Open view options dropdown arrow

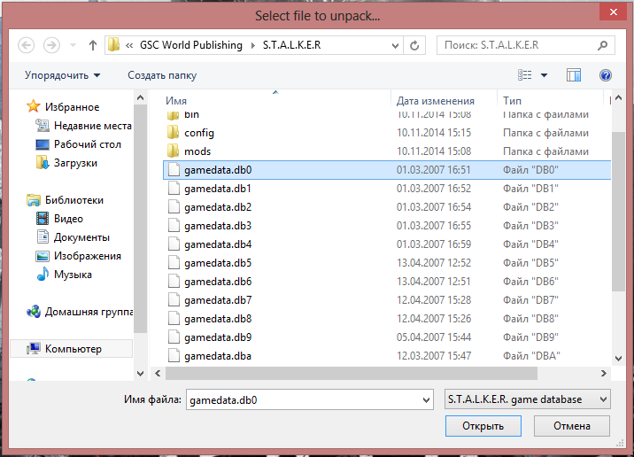coord(545,75)
